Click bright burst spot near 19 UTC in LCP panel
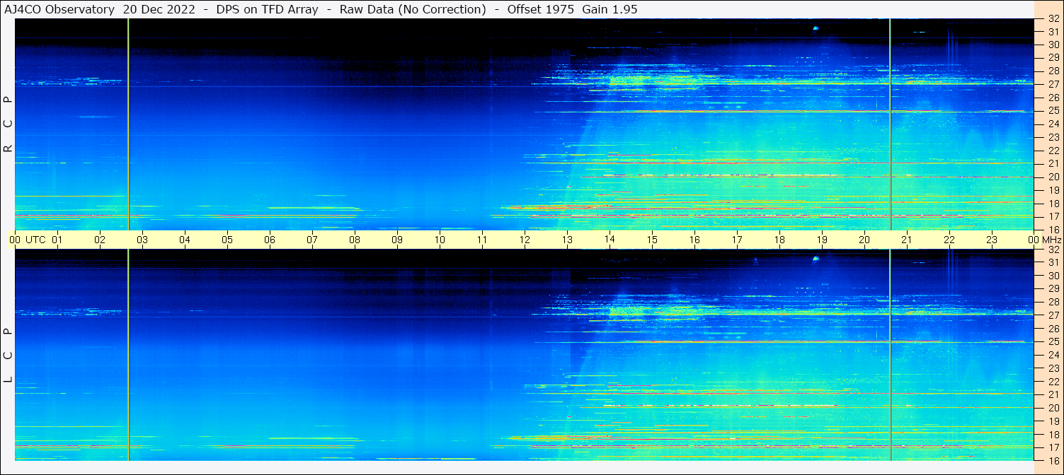Screen dimensions: 1064x475 click(816, 259)
